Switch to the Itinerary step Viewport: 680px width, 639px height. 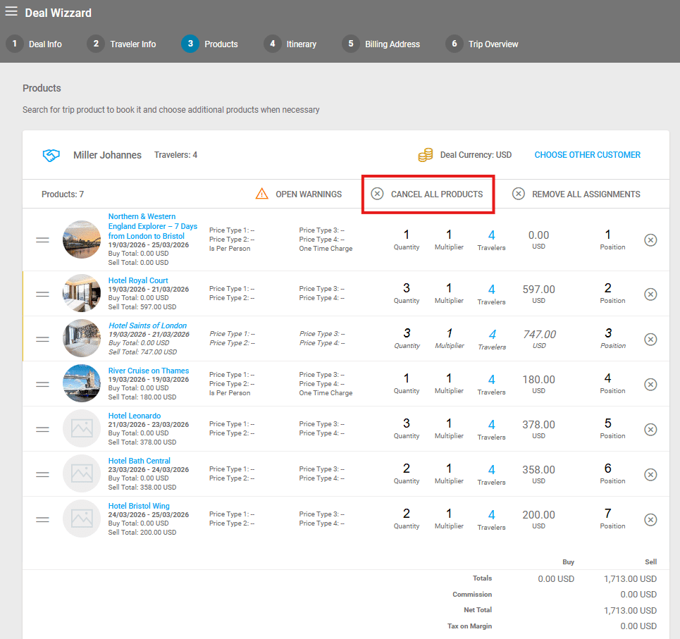point(290,44)
